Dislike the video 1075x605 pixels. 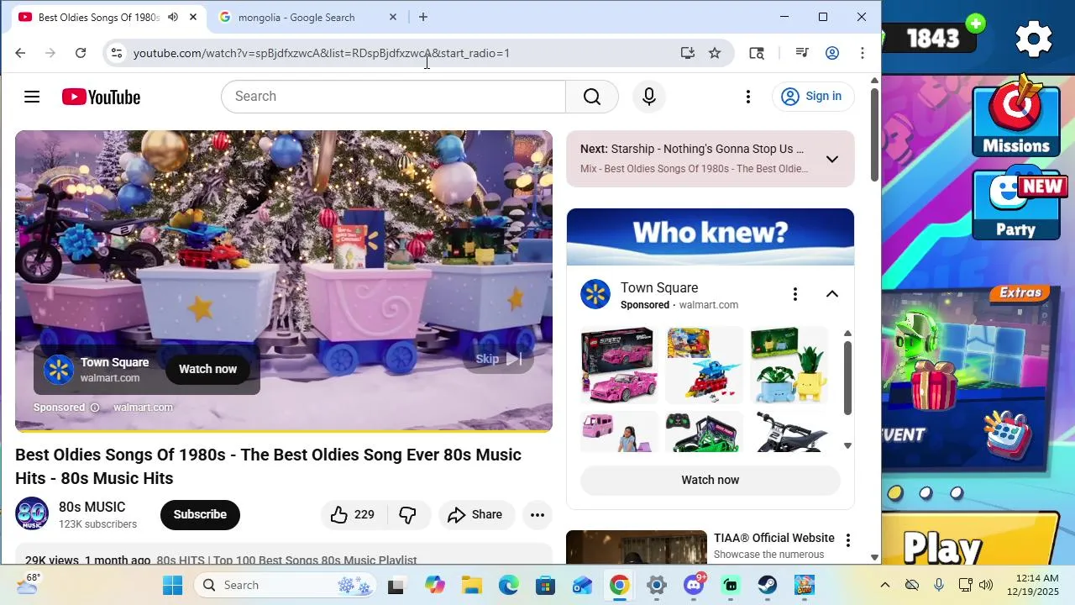point(408,514)
